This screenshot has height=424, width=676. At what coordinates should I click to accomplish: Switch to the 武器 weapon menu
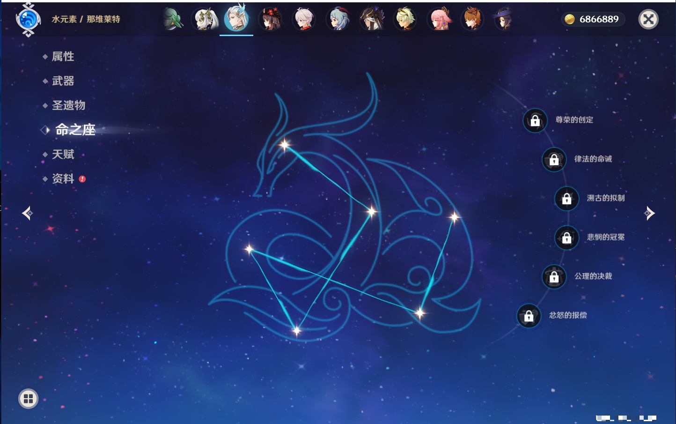63,81
